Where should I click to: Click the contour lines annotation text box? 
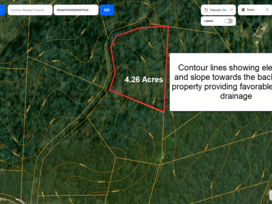[221, 82]
